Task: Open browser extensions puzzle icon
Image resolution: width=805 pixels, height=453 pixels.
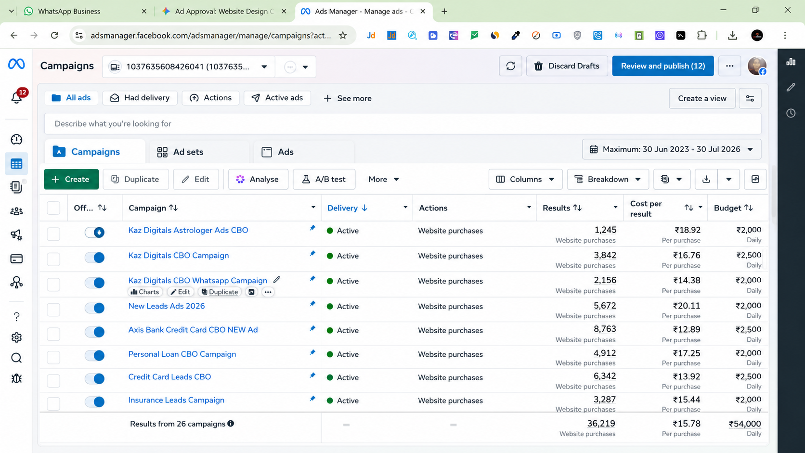Action: point(702,35)
